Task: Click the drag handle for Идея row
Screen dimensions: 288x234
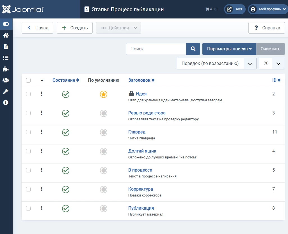Action: 42,94
